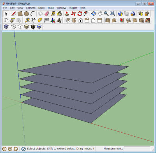Open the Plugins menu
This screenshot has height=153, width=156.
coord(73,8)
